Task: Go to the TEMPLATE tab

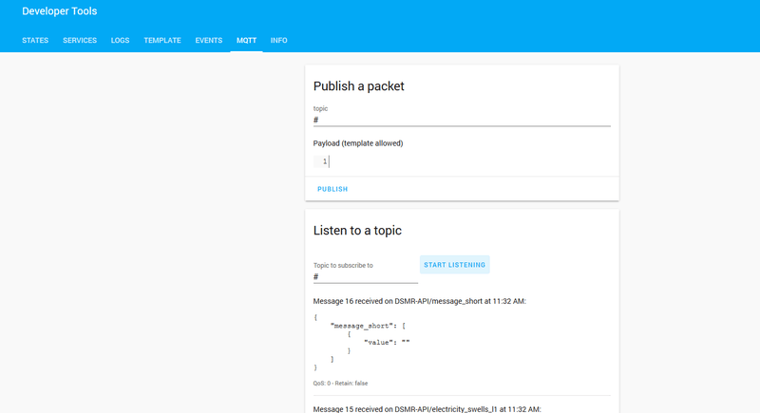Action: click(x=161, y=40)
